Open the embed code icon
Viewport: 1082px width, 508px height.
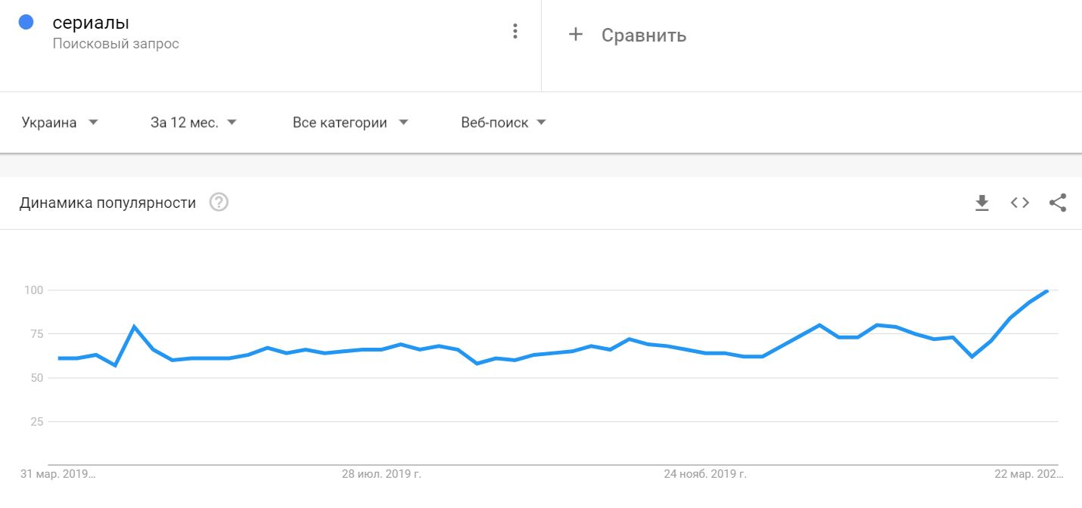pos(1020,203)
